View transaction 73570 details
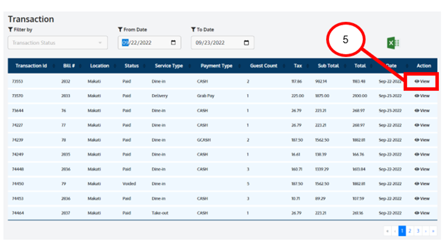The image size is (443, 247). tap(422, 96)
